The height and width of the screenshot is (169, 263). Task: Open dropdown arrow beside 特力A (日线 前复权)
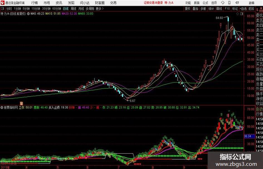click(x=28, y=14)
